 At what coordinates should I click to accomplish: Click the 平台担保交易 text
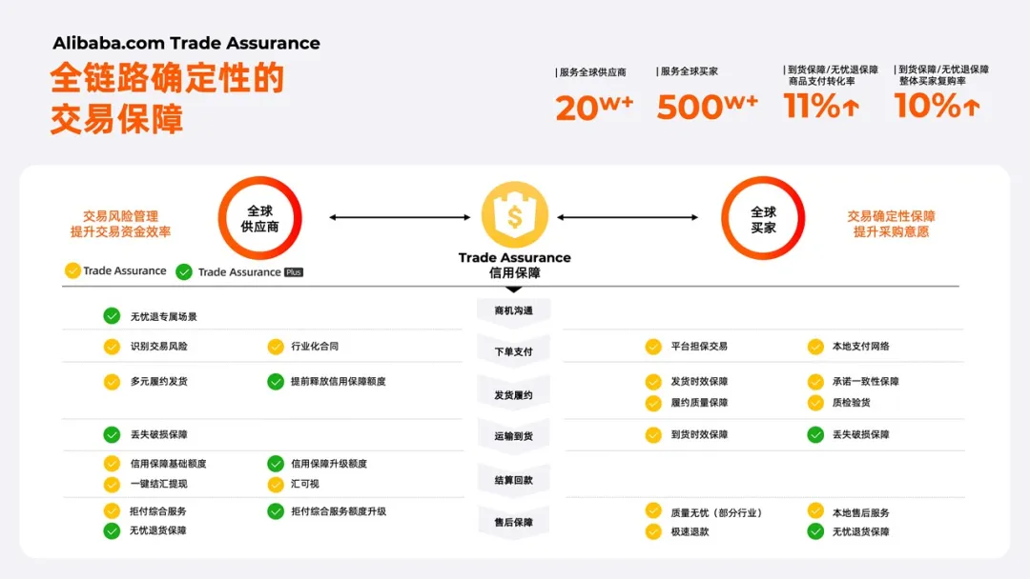(699, 347)
